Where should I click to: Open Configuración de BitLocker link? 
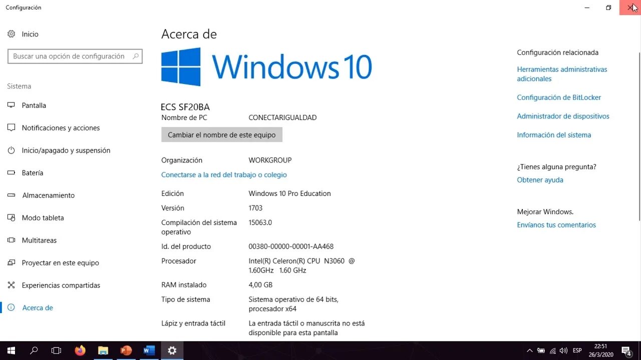click(x=559, y=97)
